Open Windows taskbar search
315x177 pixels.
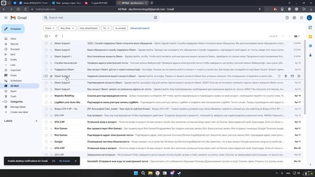click(143, 173)
